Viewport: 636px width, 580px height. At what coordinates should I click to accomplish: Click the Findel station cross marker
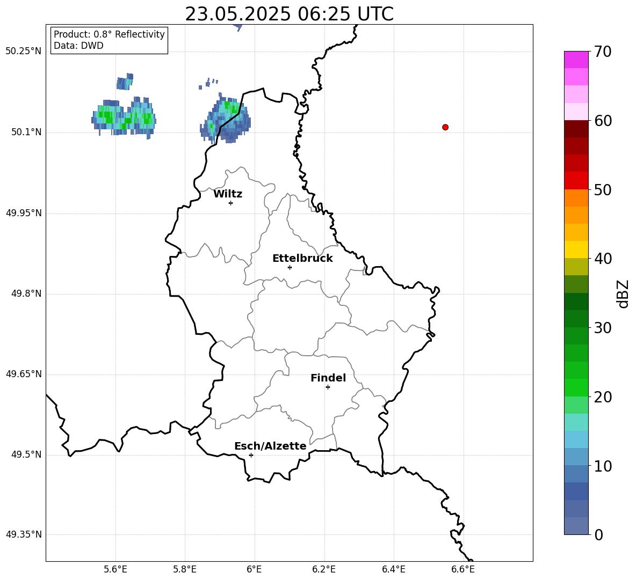[x=328, y=387]
